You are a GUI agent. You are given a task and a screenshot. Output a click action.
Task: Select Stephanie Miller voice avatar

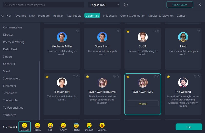62,37
